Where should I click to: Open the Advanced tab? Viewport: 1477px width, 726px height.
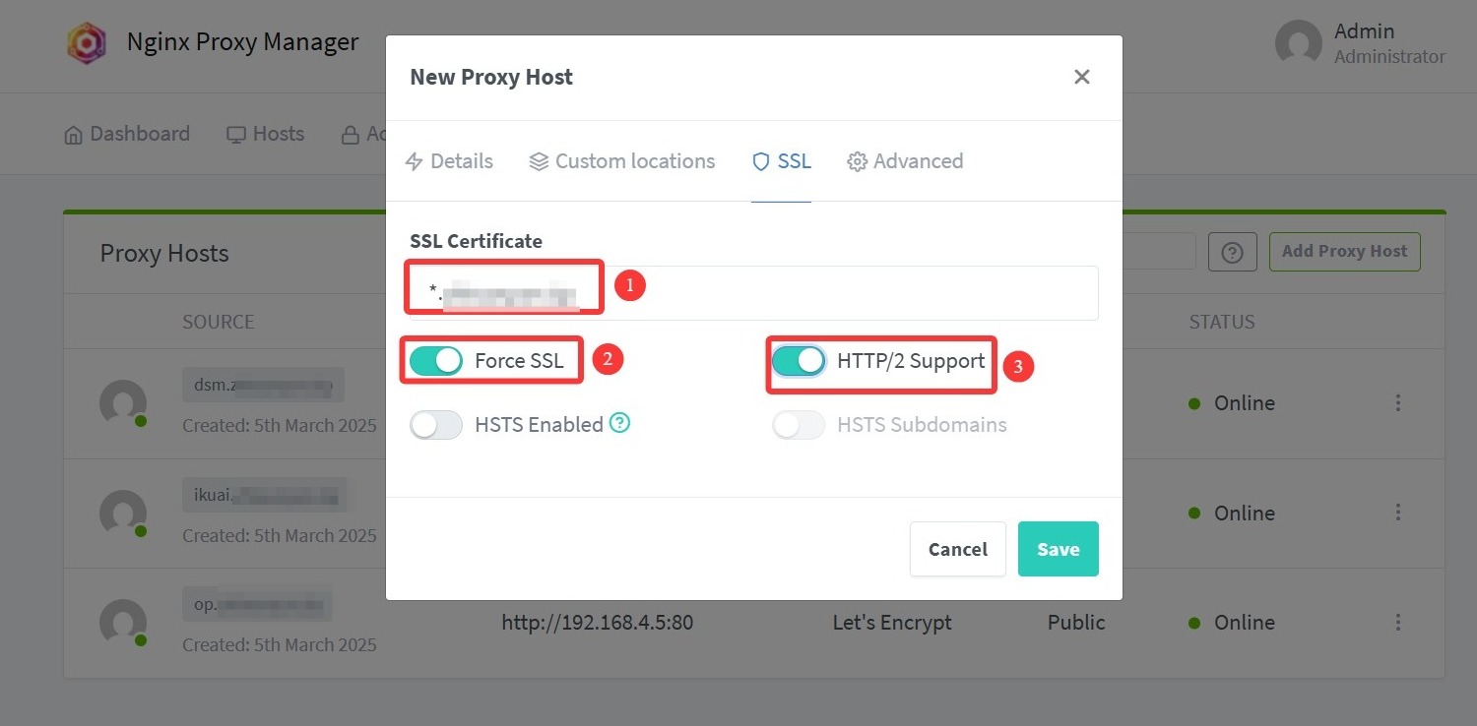[905, 161]
